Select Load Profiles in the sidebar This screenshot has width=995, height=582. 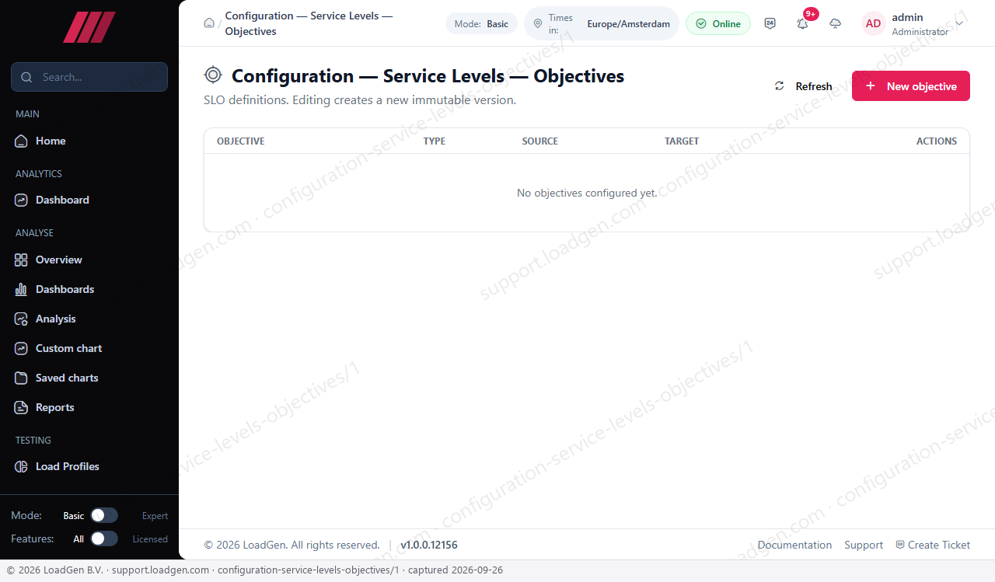pyautogui.click(x=89, y=466)
